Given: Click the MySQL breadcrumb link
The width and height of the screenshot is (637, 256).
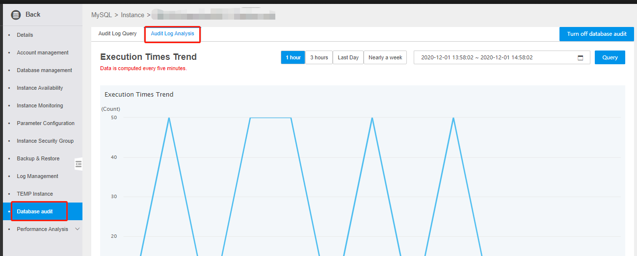Looking at the screenshot, I should (x=102, y=15).
